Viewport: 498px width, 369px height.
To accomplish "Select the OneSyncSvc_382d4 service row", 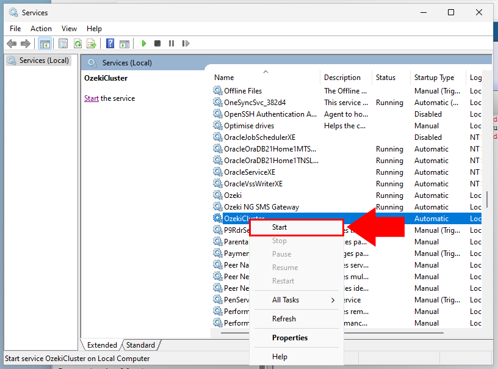I will click(x=346, y=103).
